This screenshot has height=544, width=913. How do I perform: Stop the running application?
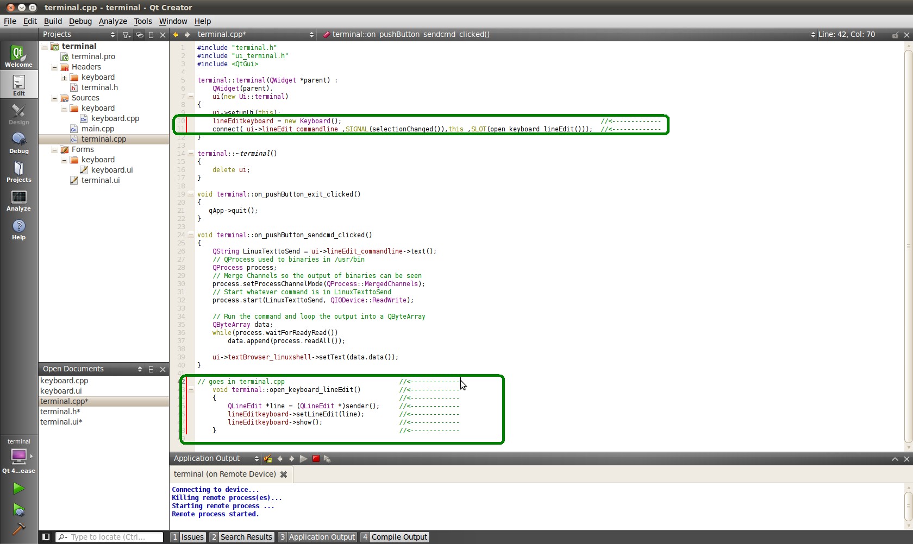[316, 459]
